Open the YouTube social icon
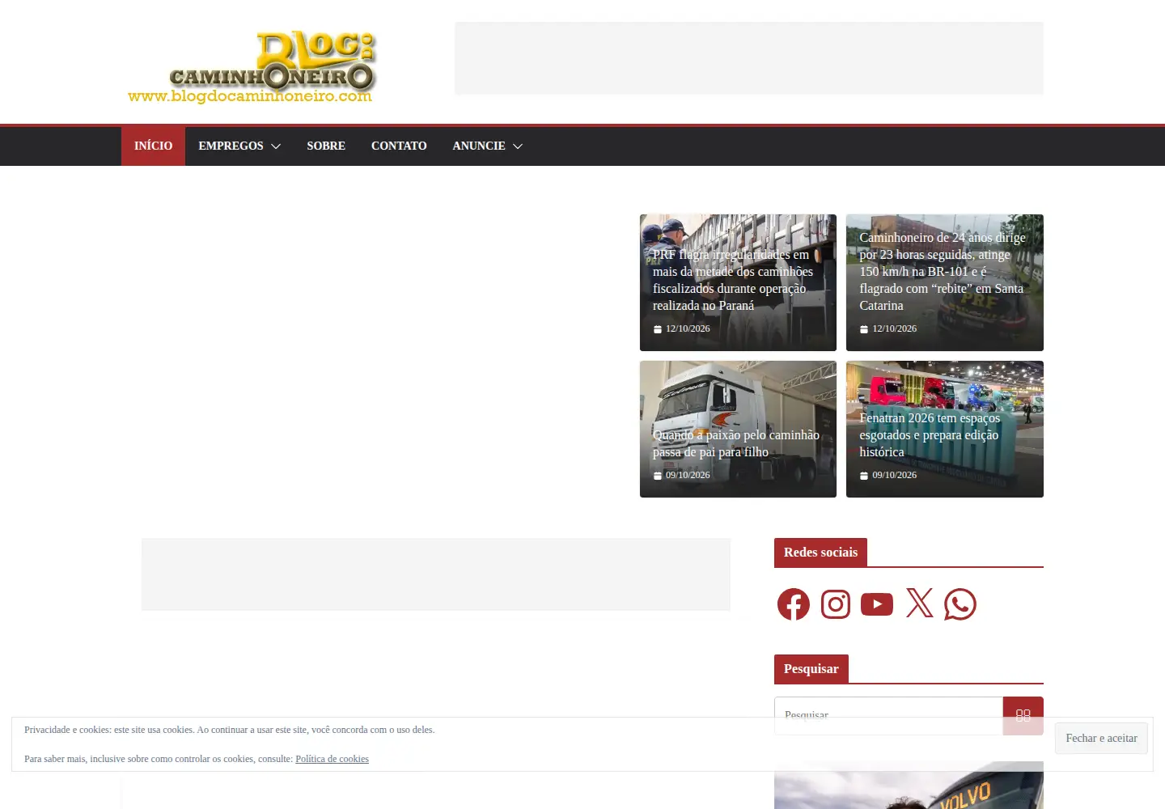 click(877, 604)
